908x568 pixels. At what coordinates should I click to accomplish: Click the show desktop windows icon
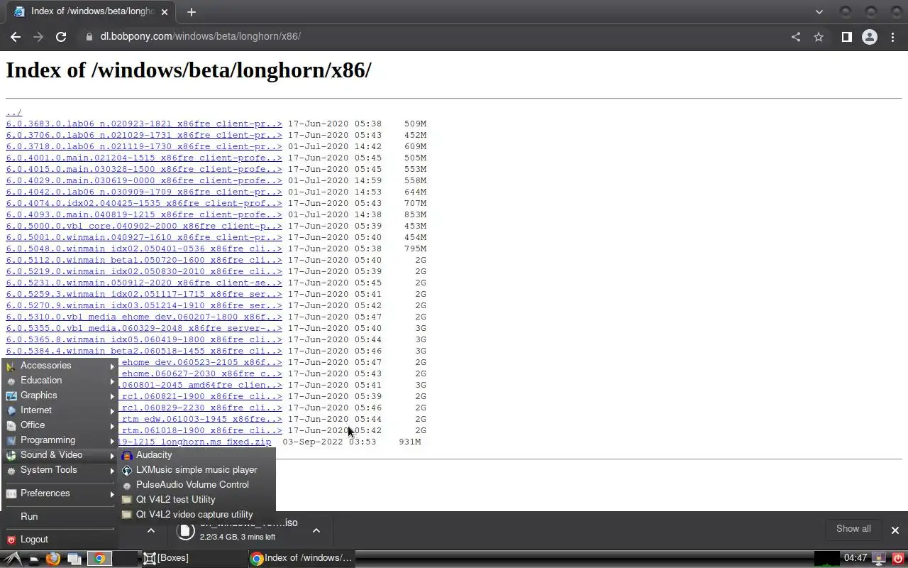coord(74,559)
